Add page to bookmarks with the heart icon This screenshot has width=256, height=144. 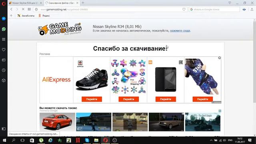pos(184,10)
